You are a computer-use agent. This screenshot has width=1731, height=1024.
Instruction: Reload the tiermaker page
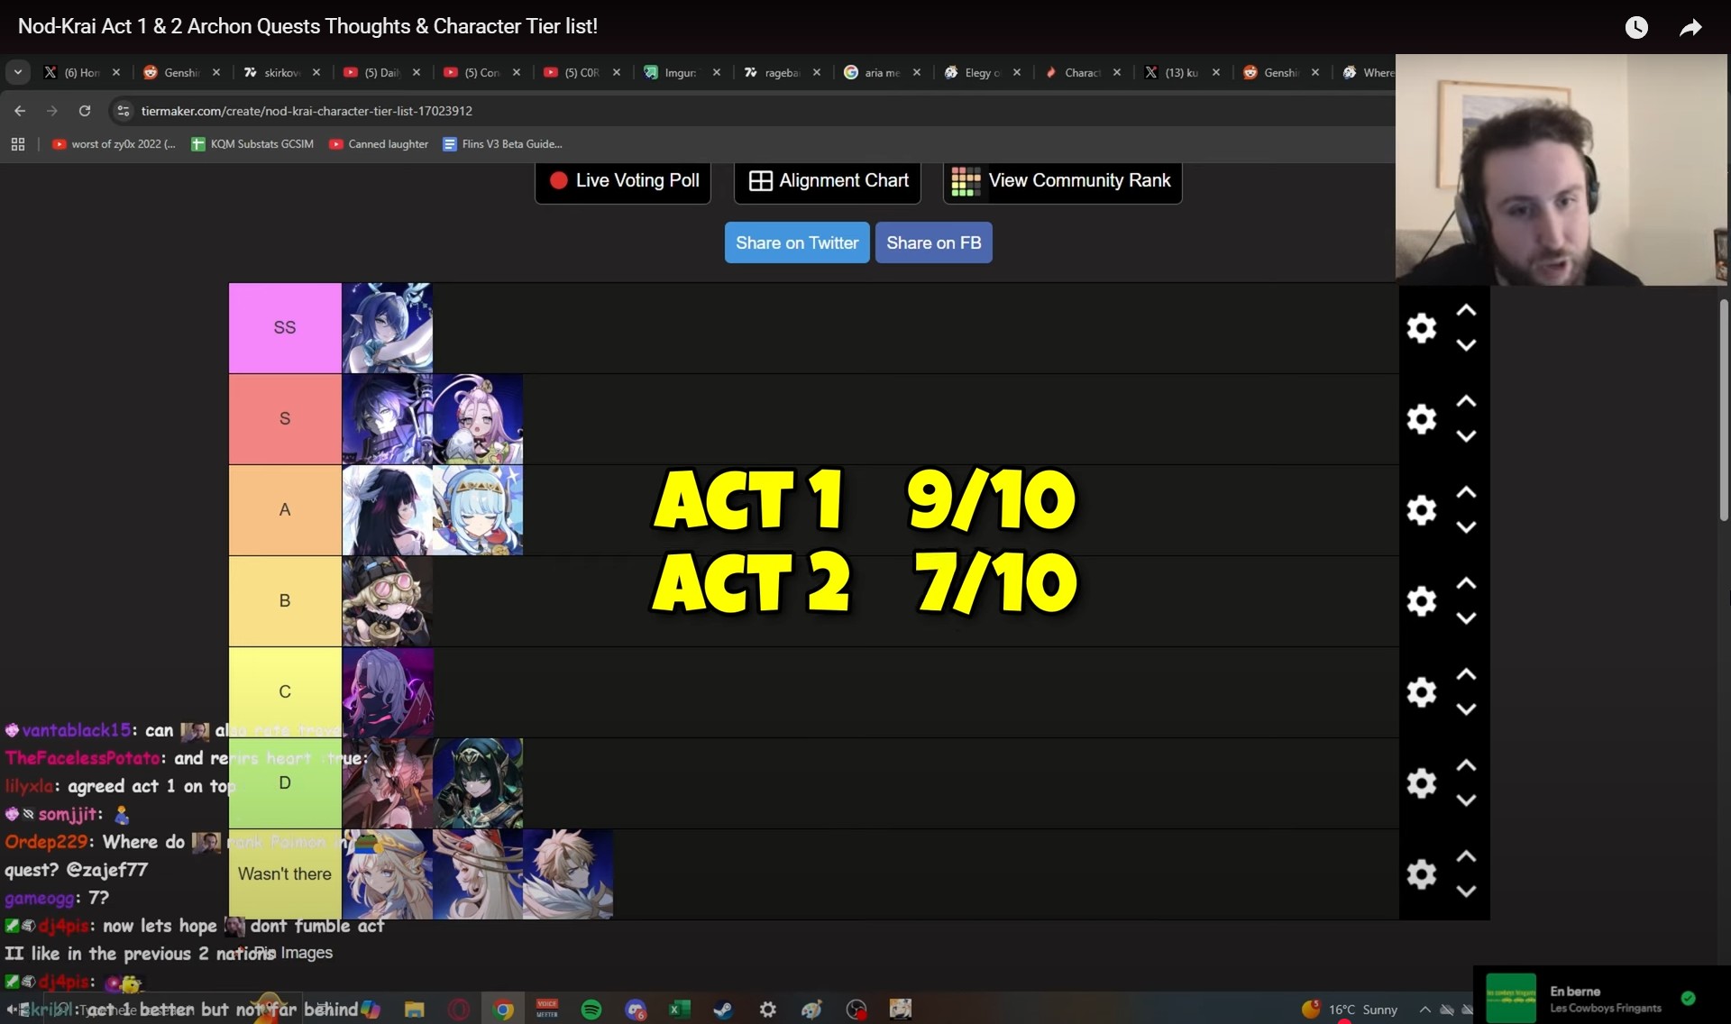coord(85,111)
